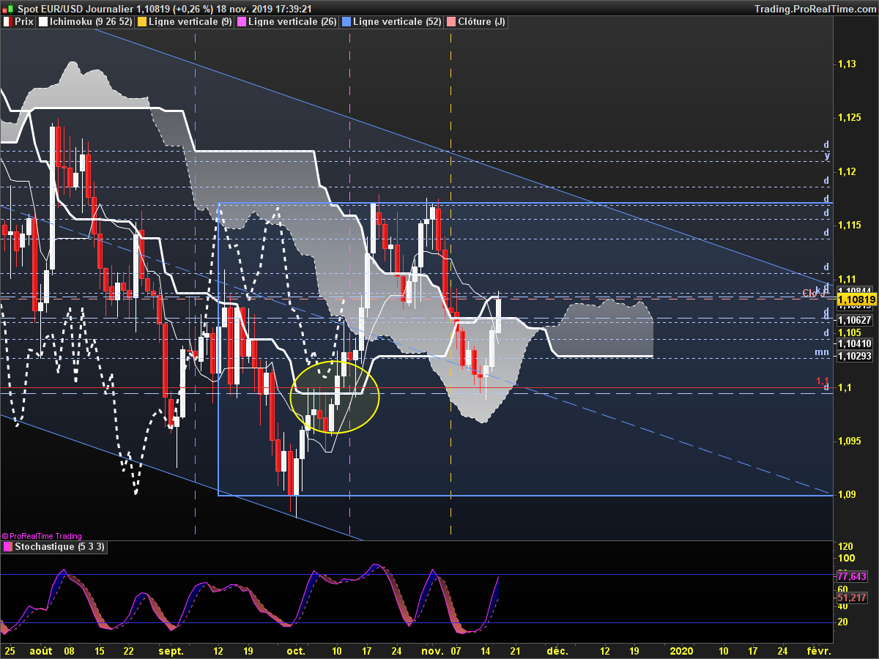Click the magenta Ligne verticale (26) swatch
The image size is (879, 659).
coord(242,22)
